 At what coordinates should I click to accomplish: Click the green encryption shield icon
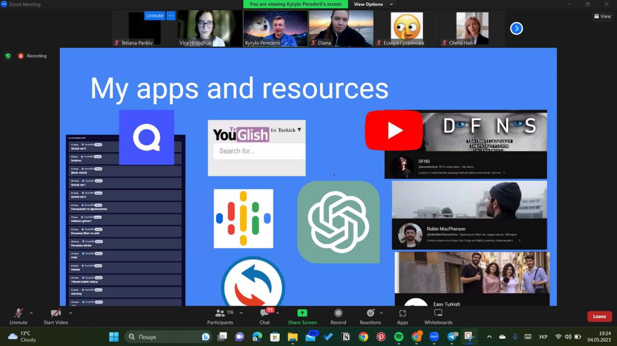pos(8,56)
